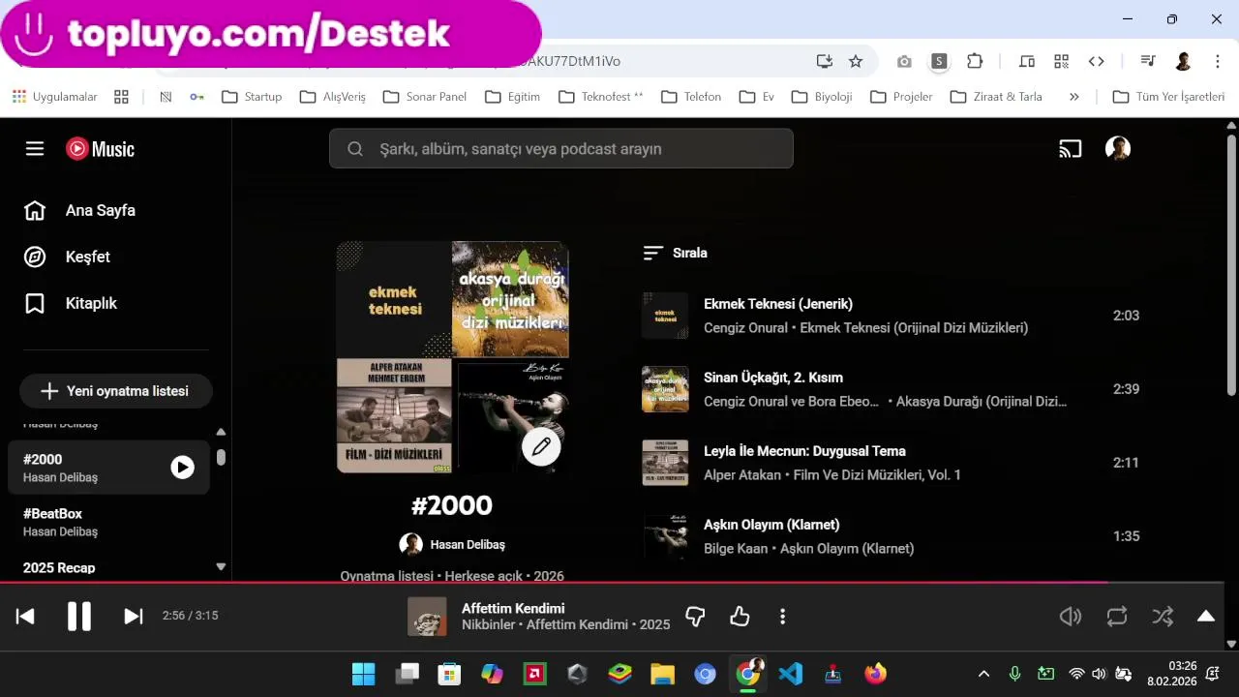The image size is (1239, 697).
Task: Bookmark page with the star icon
Action: 856,61
